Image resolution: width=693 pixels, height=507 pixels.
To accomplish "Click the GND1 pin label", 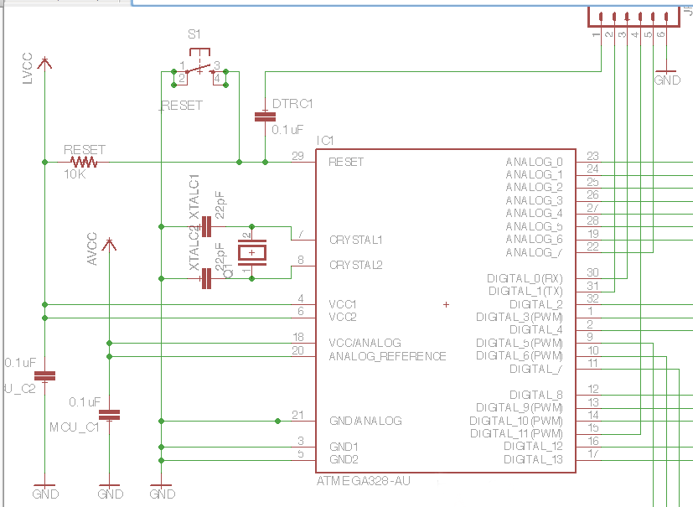I will coord(344,447).
